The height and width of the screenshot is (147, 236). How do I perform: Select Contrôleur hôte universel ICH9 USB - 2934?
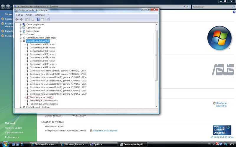[58, 77]
